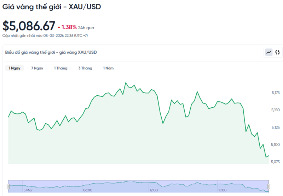
Task: Select the 1 Ngày time range
Action: tap(15, 68)
